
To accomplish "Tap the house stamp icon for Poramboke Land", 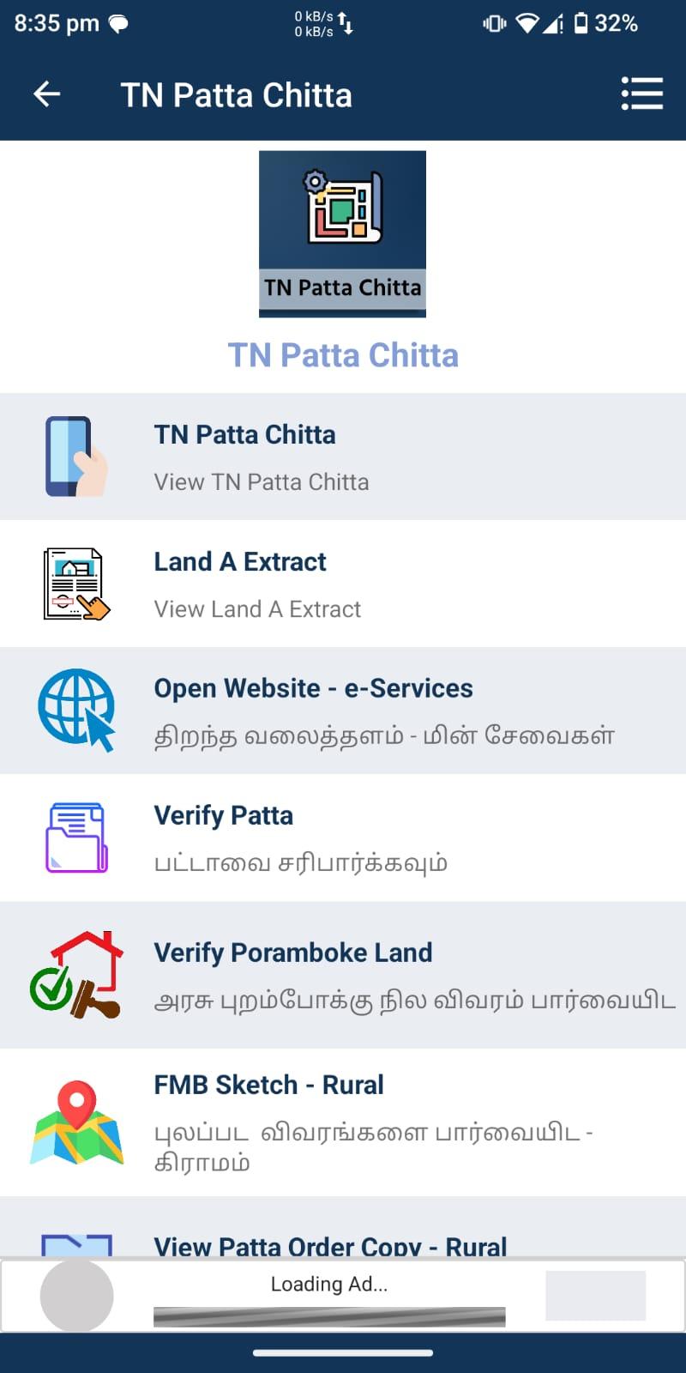I will [76, 975].
